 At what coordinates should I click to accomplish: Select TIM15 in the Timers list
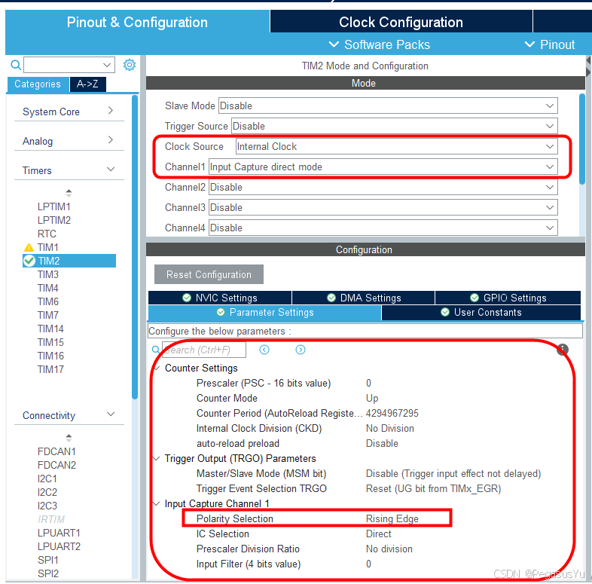[50, 342]
